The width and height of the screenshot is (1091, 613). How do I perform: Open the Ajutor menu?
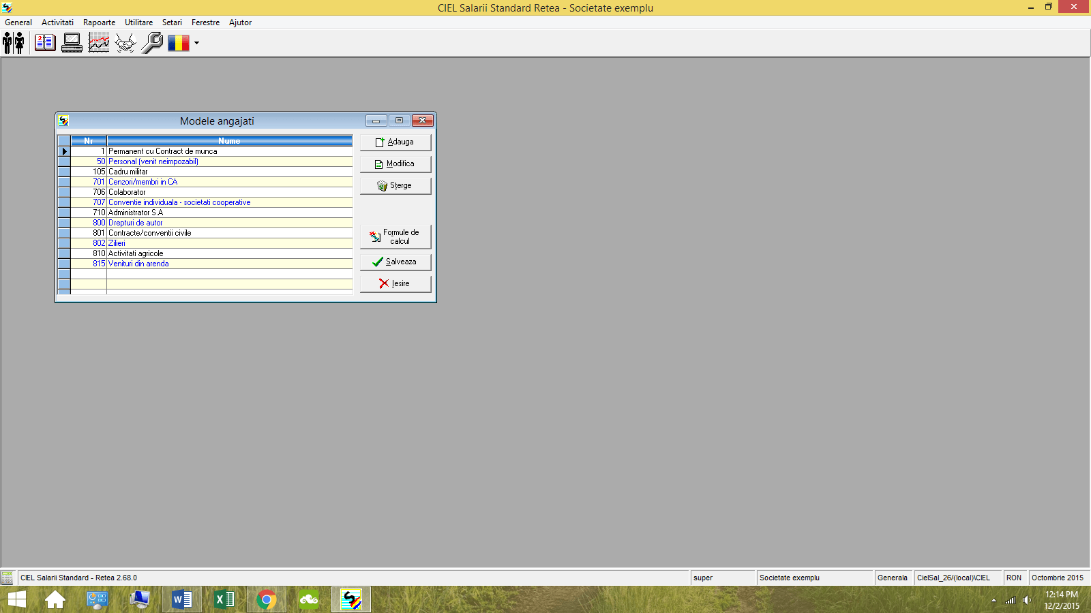tap(240, 22)
